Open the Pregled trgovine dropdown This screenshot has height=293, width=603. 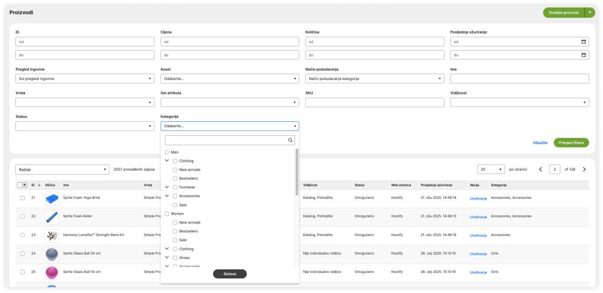click(85, 78)
